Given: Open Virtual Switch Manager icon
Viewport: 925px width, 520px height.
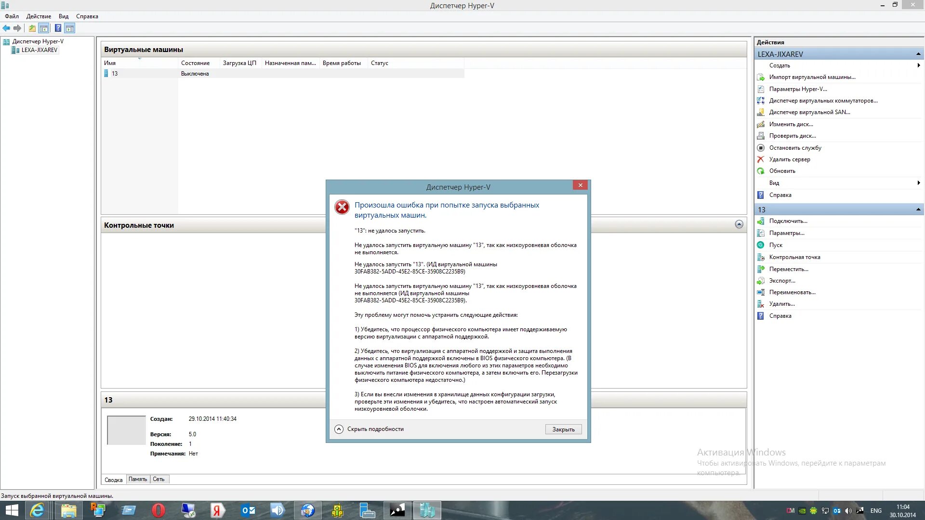Looking at the screenshot, I should (761, 101).
